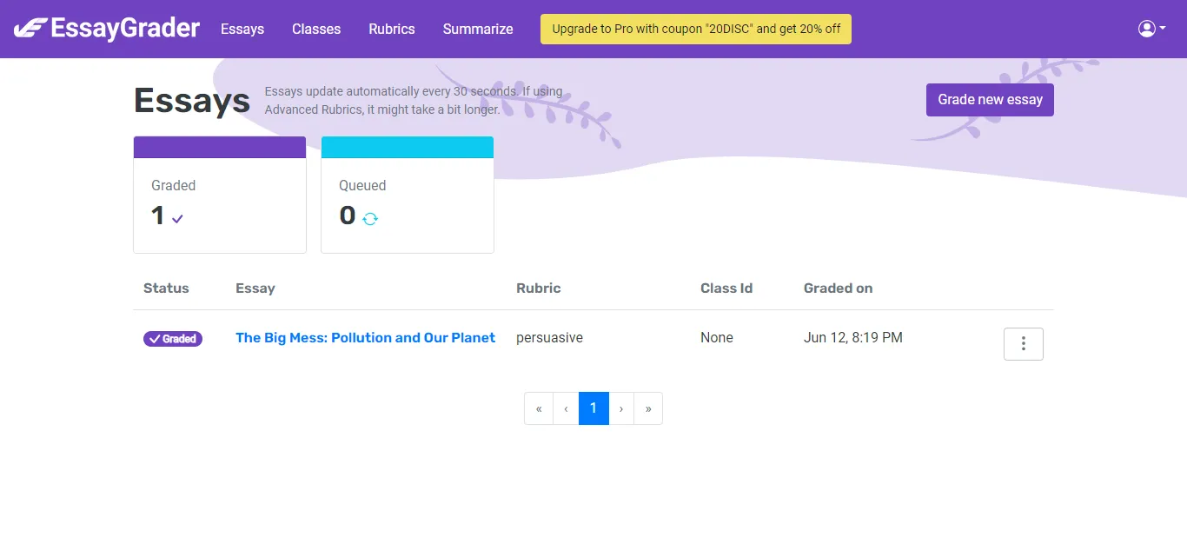Screen dimensions: 1187x557
Task: Open the Summarize navigation tab
Action: pyautogui.click(x=478, y=29)
